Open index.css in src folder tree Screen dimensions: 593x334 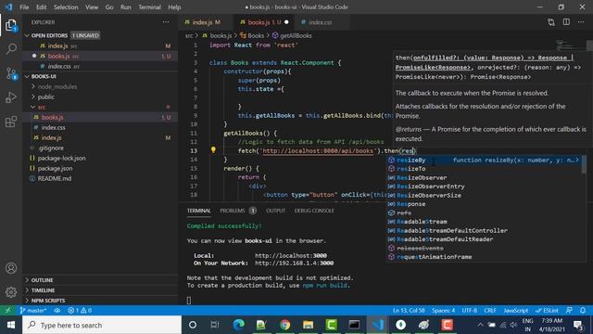[x=54, y=128]
